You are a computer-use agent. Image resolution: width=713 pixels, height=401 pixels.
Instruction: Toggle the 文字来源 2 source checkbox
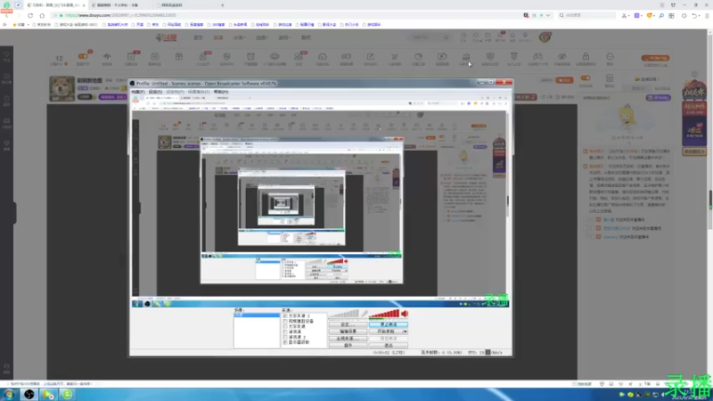(x=285, y=315)
